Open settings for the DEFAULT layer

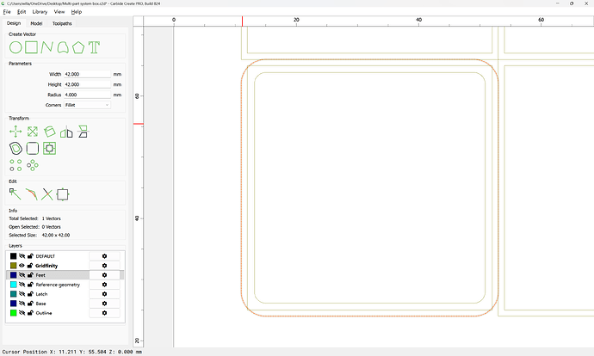104,256
